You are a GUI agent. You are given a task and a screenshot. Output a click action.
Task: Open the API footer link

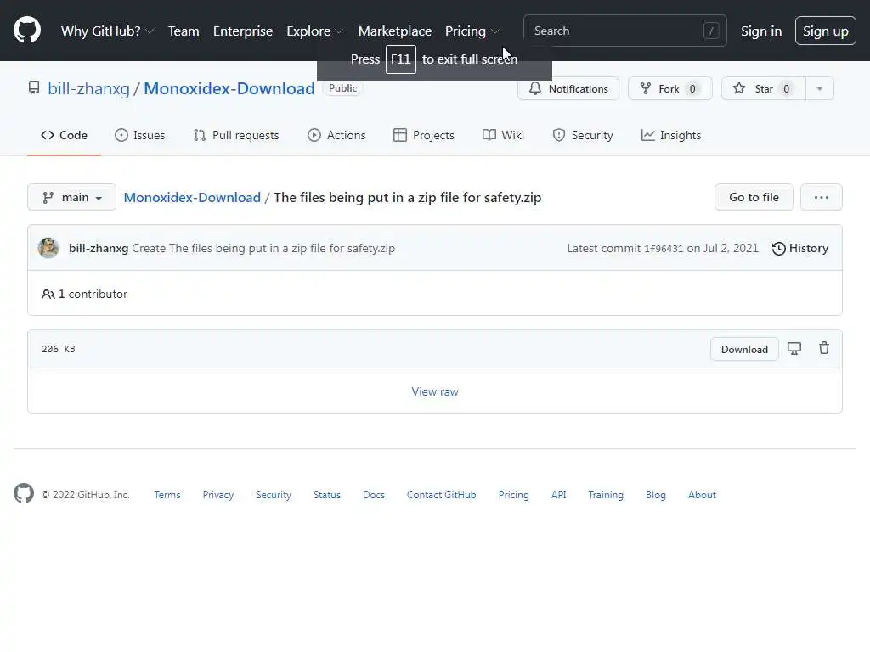(x=559, y=495)
